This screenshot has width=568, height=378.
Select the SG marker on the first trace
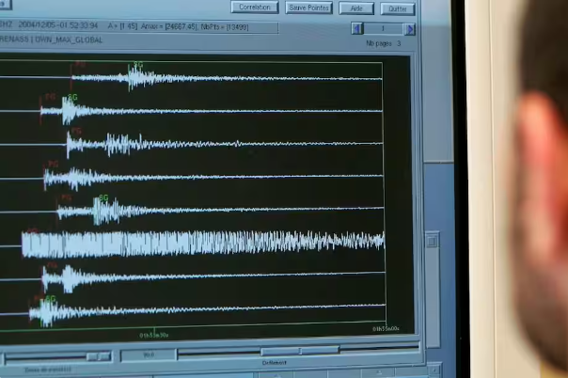(138, 65)
